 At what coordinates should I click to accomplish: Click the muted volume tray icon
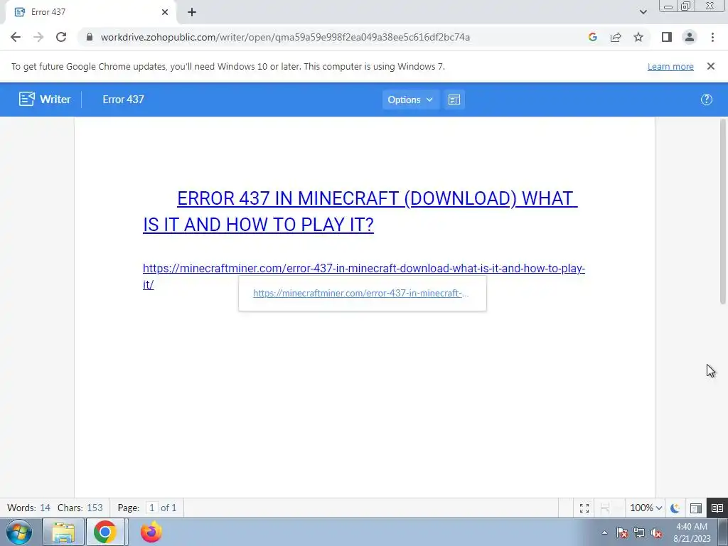point(656,532)
